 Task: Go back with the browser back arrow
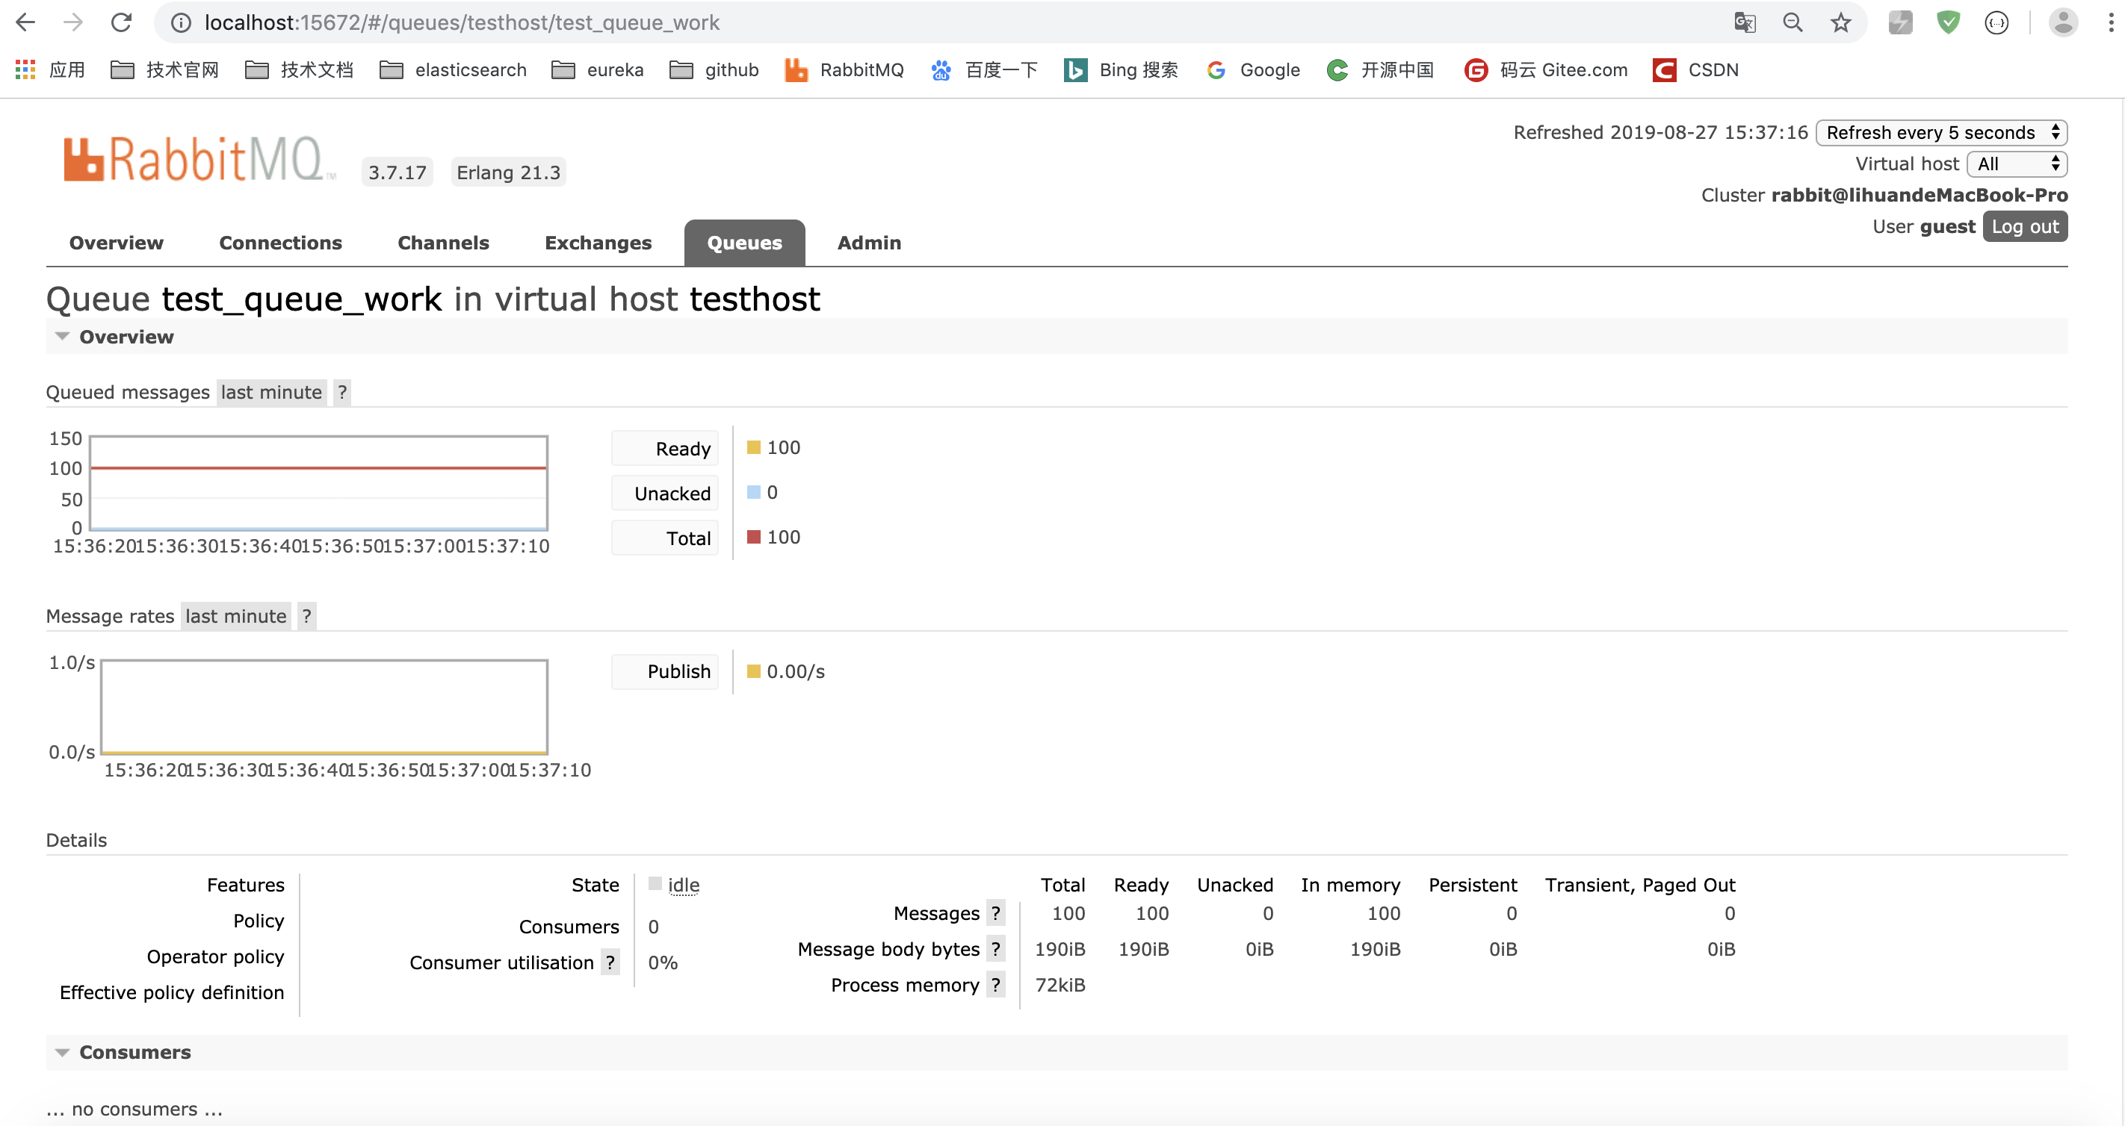25,22
